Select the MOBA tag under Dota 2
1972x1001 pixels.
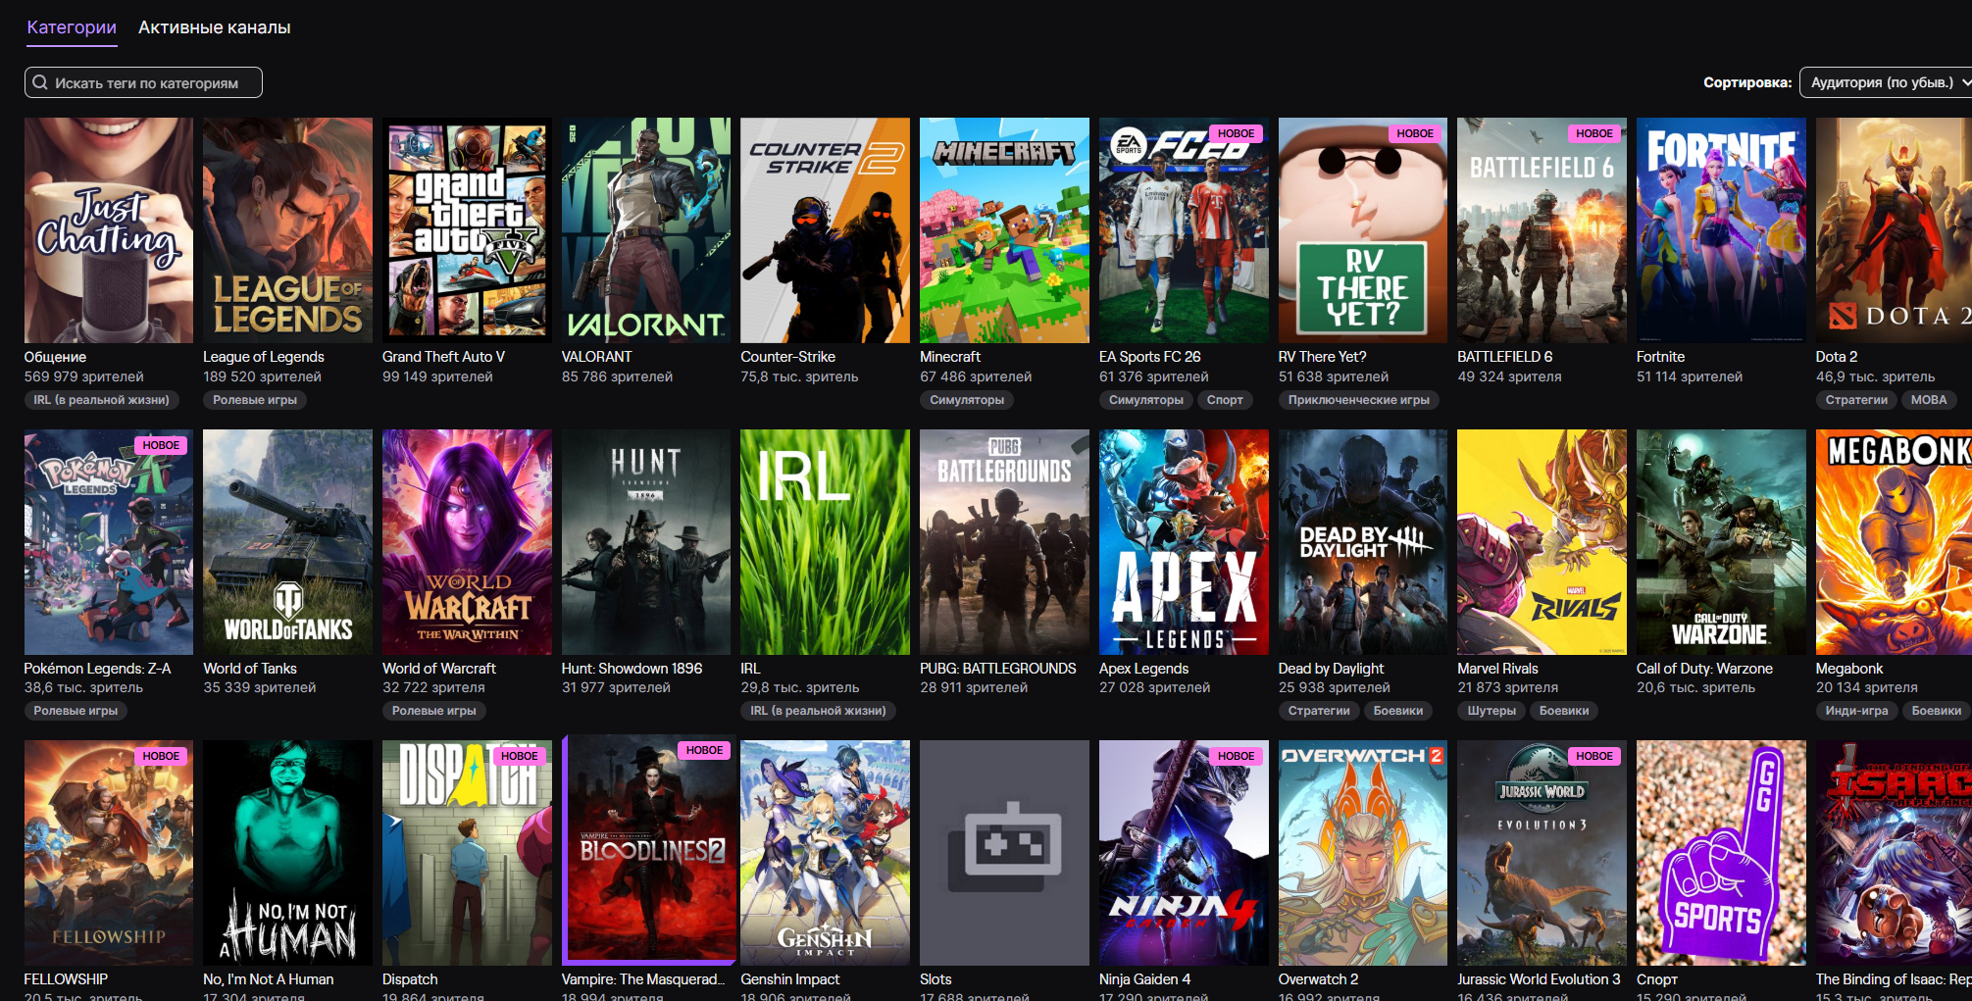1929,400
